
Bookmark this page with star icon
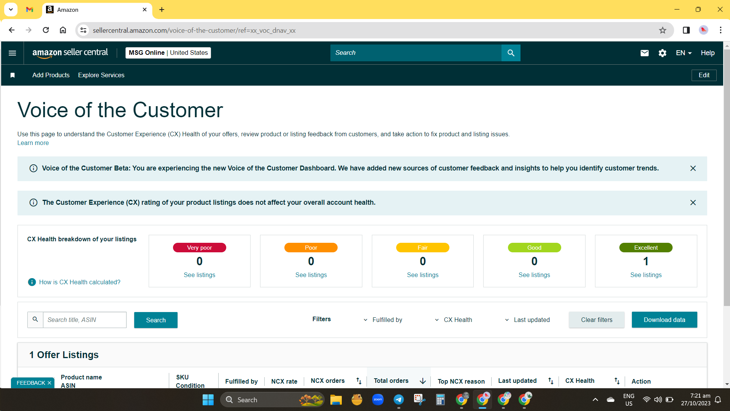tap(663, 30)
